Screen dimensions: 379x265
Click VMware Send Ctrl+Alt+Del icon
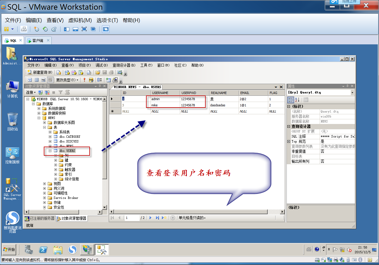click(24, 29)
